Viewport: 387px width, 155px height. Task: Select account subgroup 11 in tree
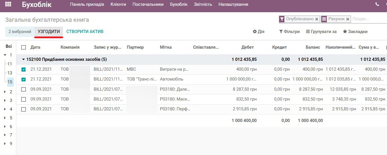tap(10, 64)
